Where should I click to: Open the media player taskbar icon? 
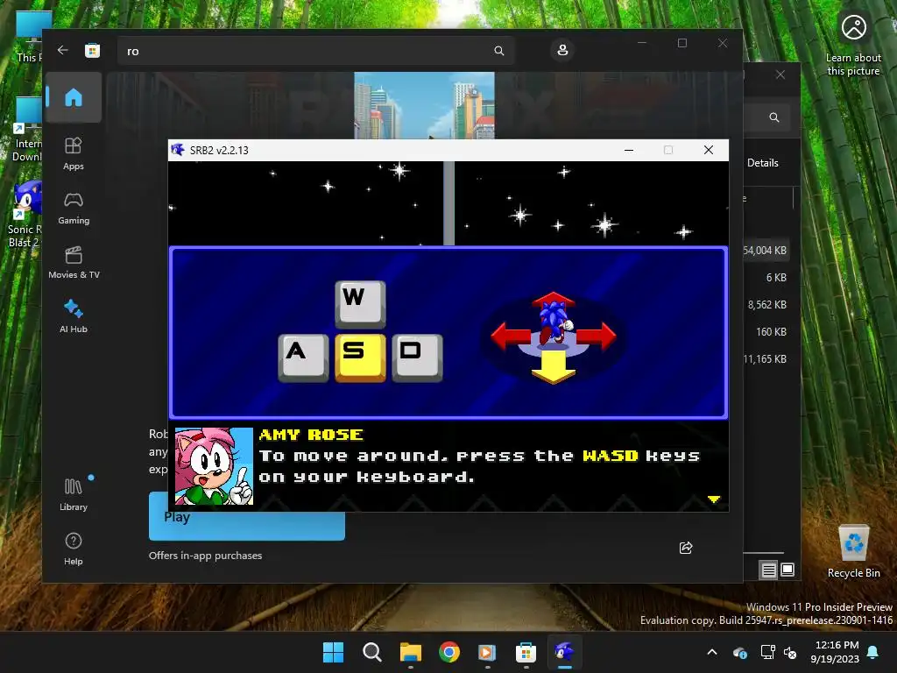click(x=487, y=652)
